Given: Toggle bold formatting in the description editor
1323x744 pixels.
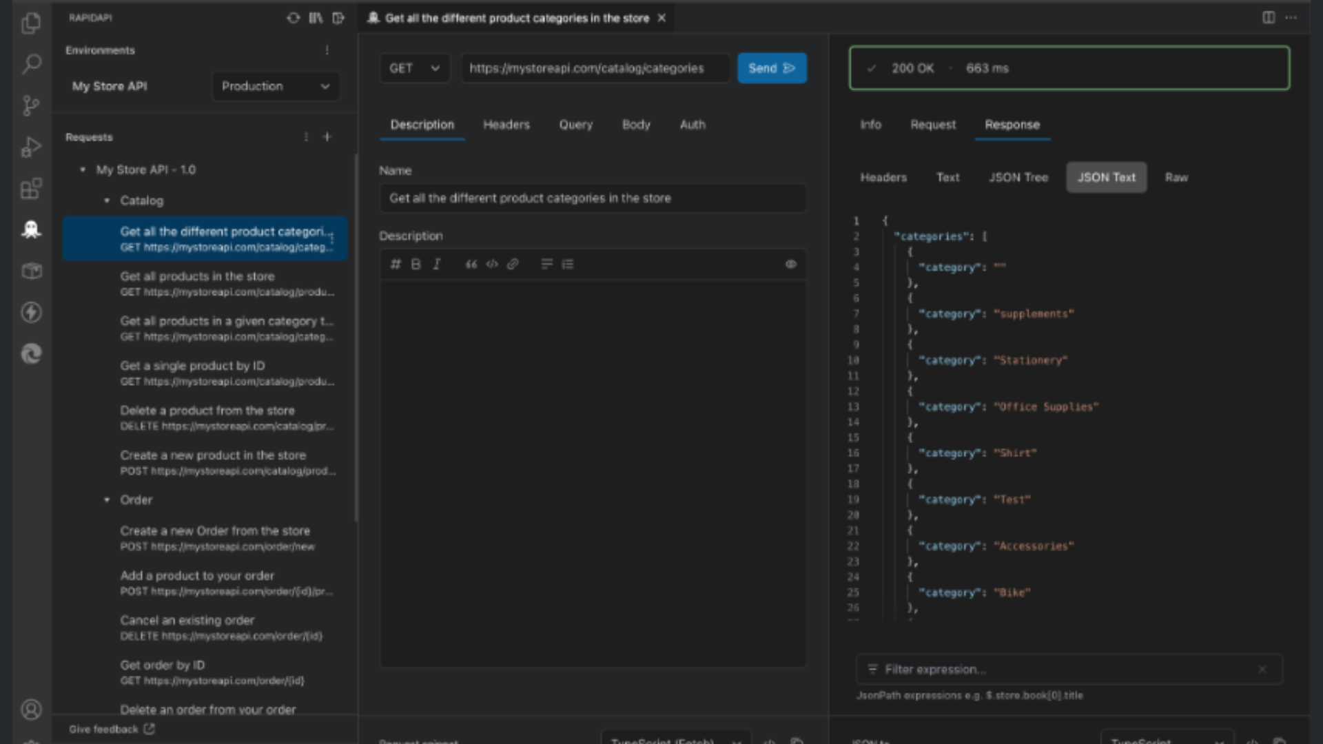Looking at the screenshot, I should click(416, 264).
